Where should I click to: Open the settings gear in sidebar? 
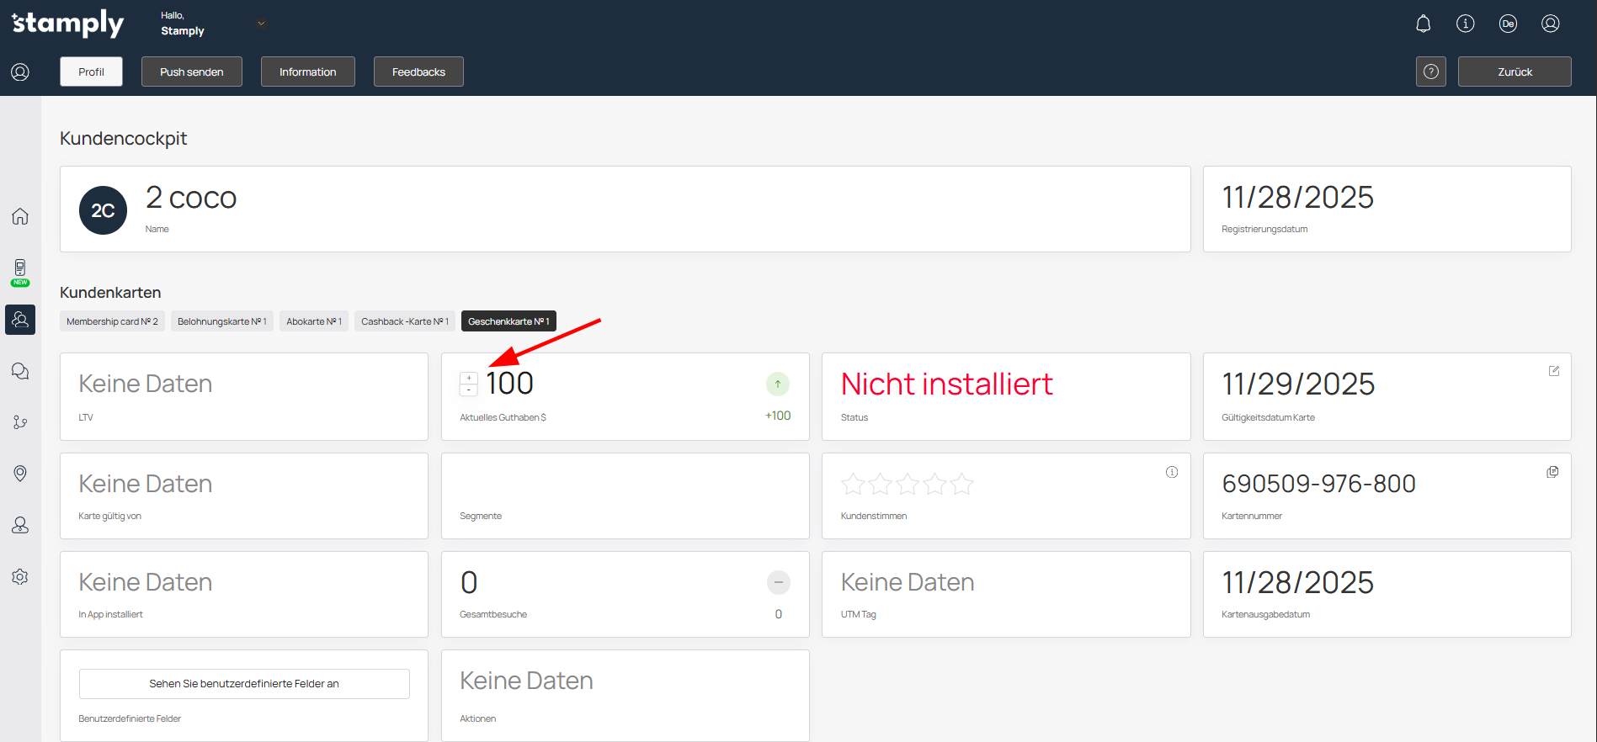[x=20, y=576]
